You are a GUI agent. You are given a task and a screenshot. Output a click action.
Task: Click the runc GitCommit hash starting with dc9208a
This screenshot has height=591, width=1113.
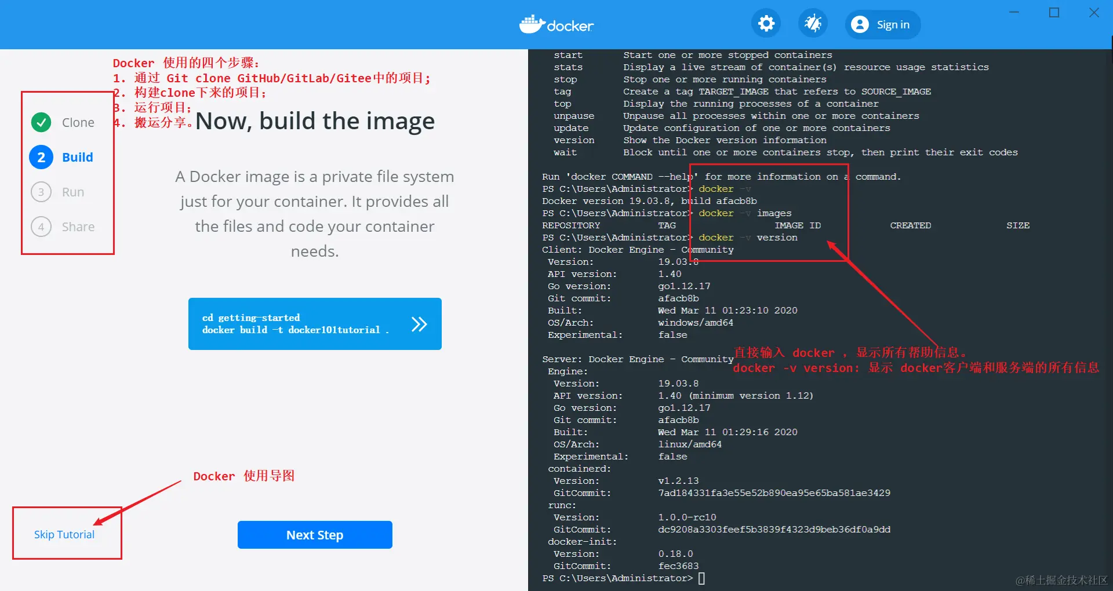tap(774, 530)
